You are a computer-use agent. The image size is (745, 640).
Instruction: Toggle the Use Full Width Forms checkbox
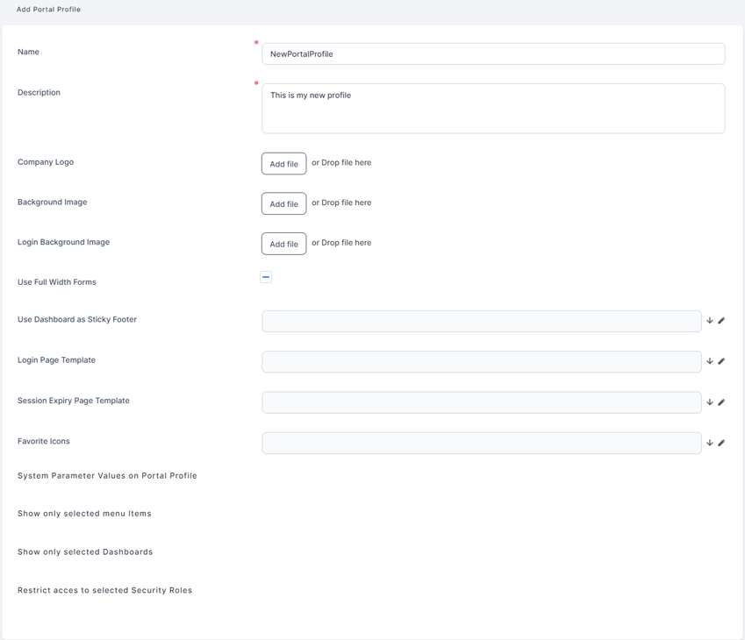(266, 277)
